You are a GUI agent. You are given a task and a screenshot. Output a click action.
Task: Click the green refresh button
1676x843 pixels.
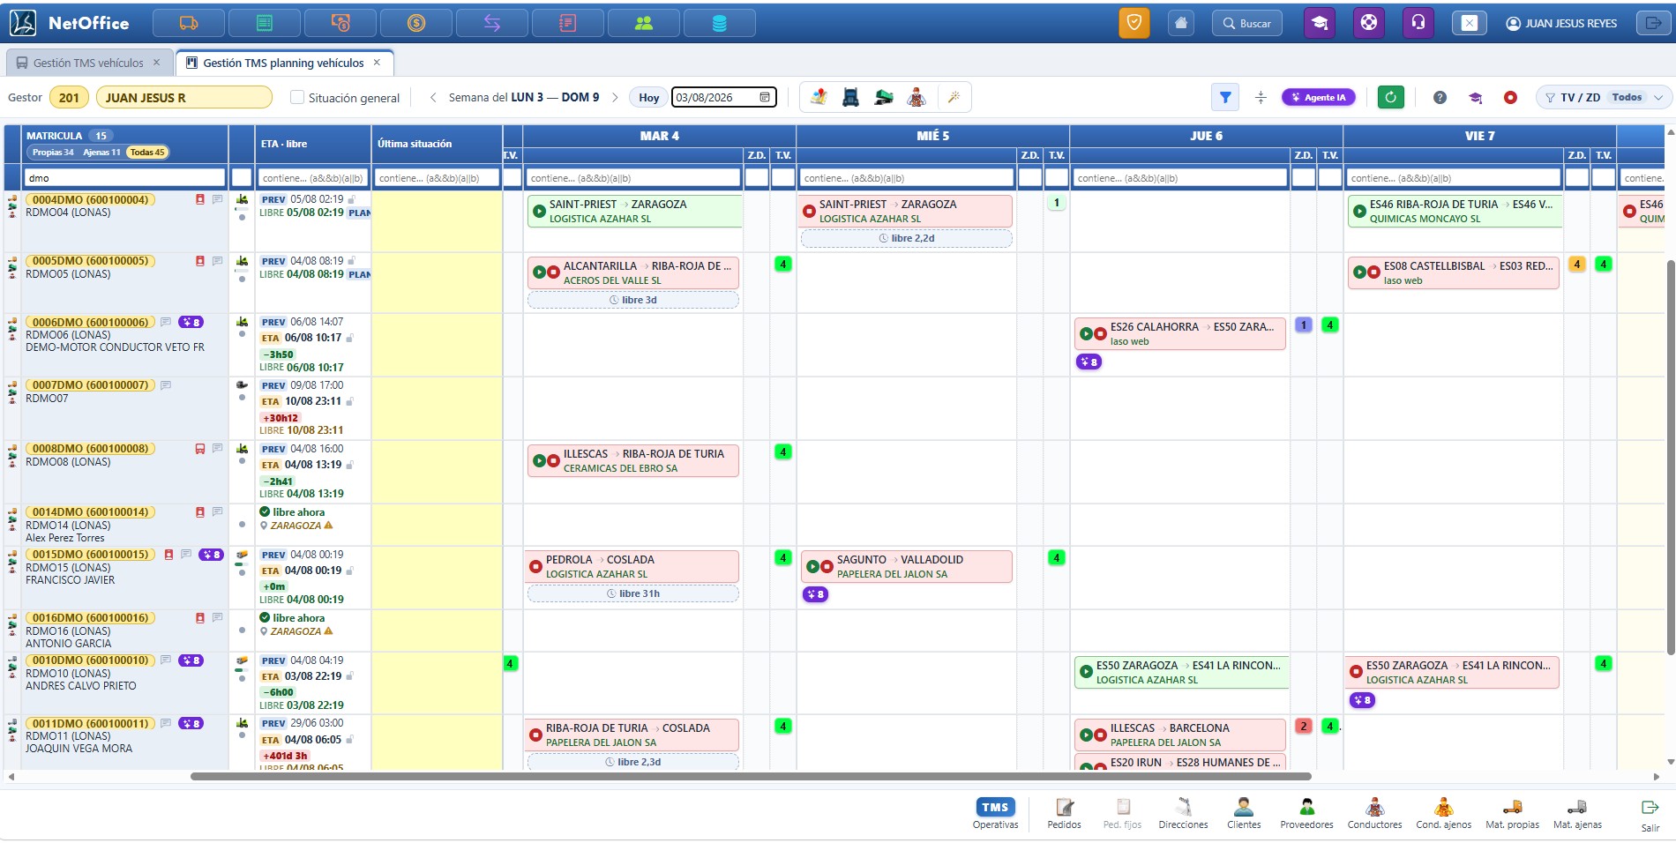(x=1391, y=97)
